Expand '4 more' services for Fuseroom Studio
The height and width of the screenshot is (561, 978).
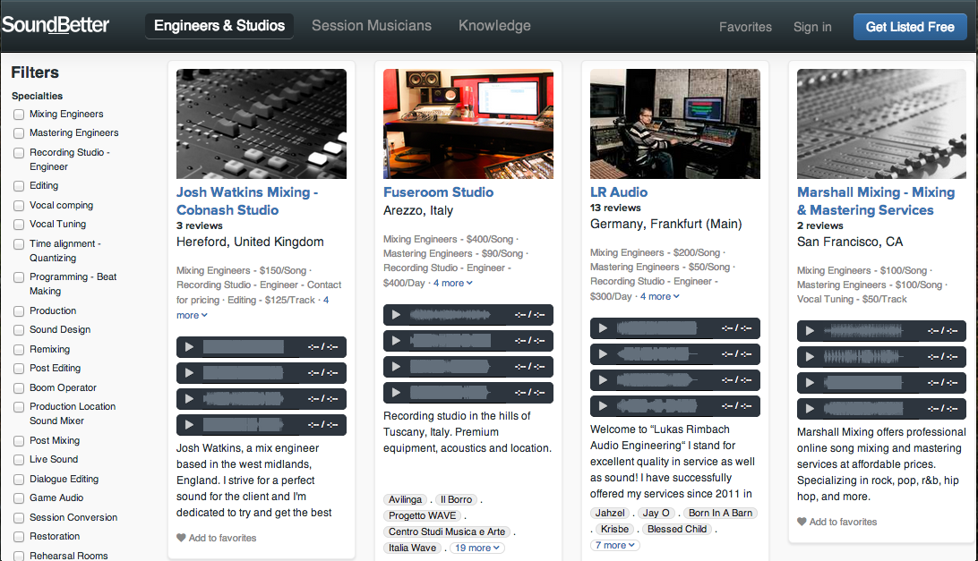pos(453,283)
